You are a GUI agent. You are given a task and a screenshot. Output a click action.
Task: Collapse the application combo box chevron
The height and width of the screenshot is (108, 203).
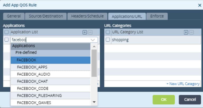(x=93, y=40)
